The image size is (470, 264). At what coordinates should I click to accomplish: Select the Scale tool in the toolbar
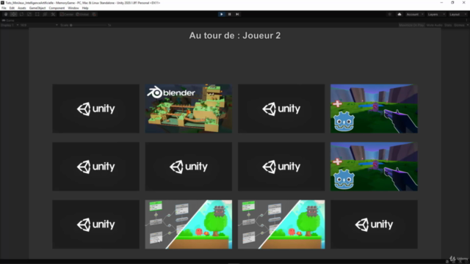click(x=29, y=15)
